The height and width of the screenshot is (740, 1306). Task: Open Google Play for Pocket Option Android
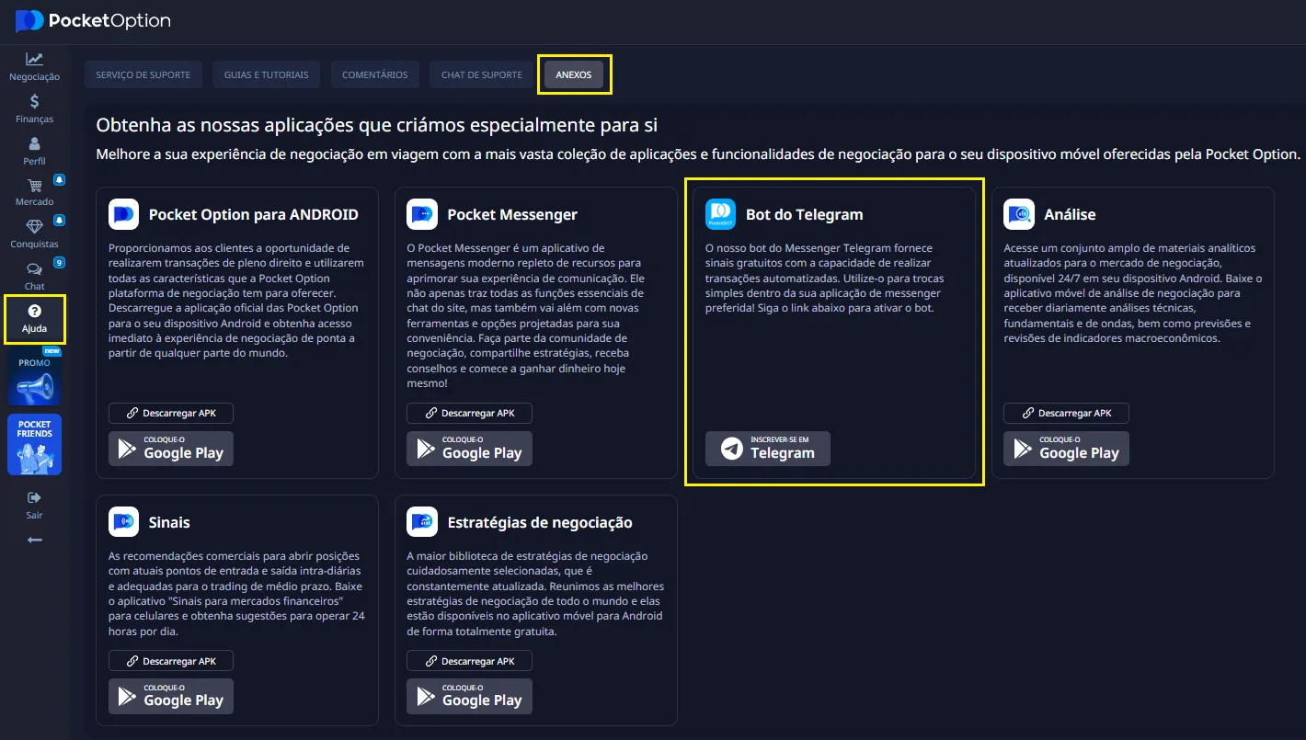171,449
